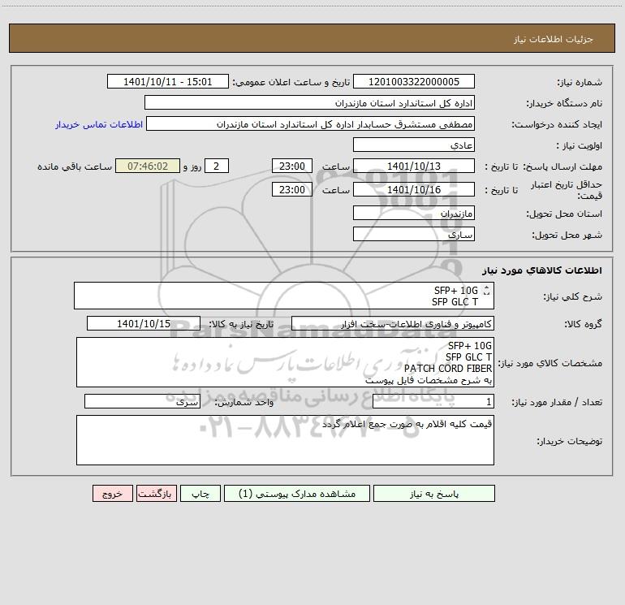Click the شرح کلی نیاز text area
The height and width of the screenshot is (605, 625).
coord(284,296)
